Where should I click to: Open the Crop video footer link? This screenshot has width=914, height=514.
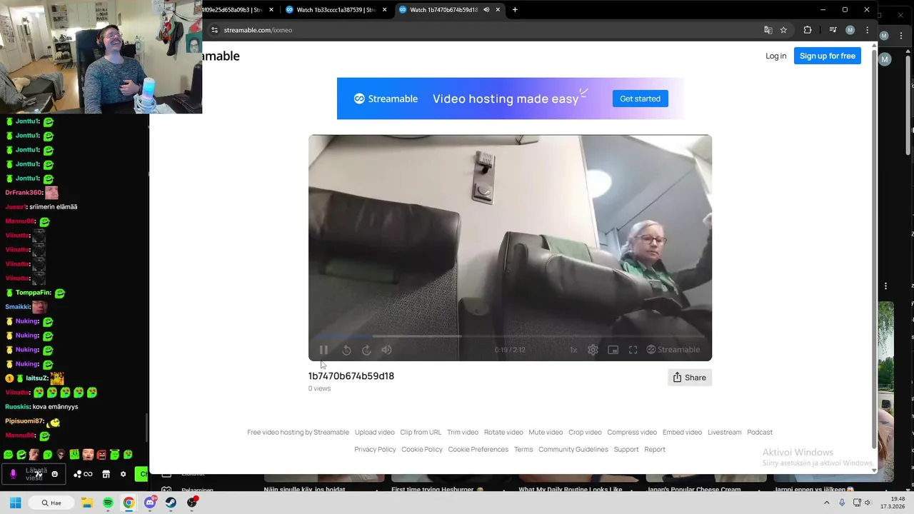585,432
